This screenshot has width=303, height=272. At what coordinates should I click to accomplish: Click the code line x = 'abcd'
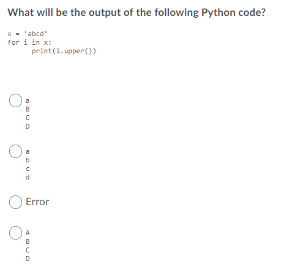28,34
